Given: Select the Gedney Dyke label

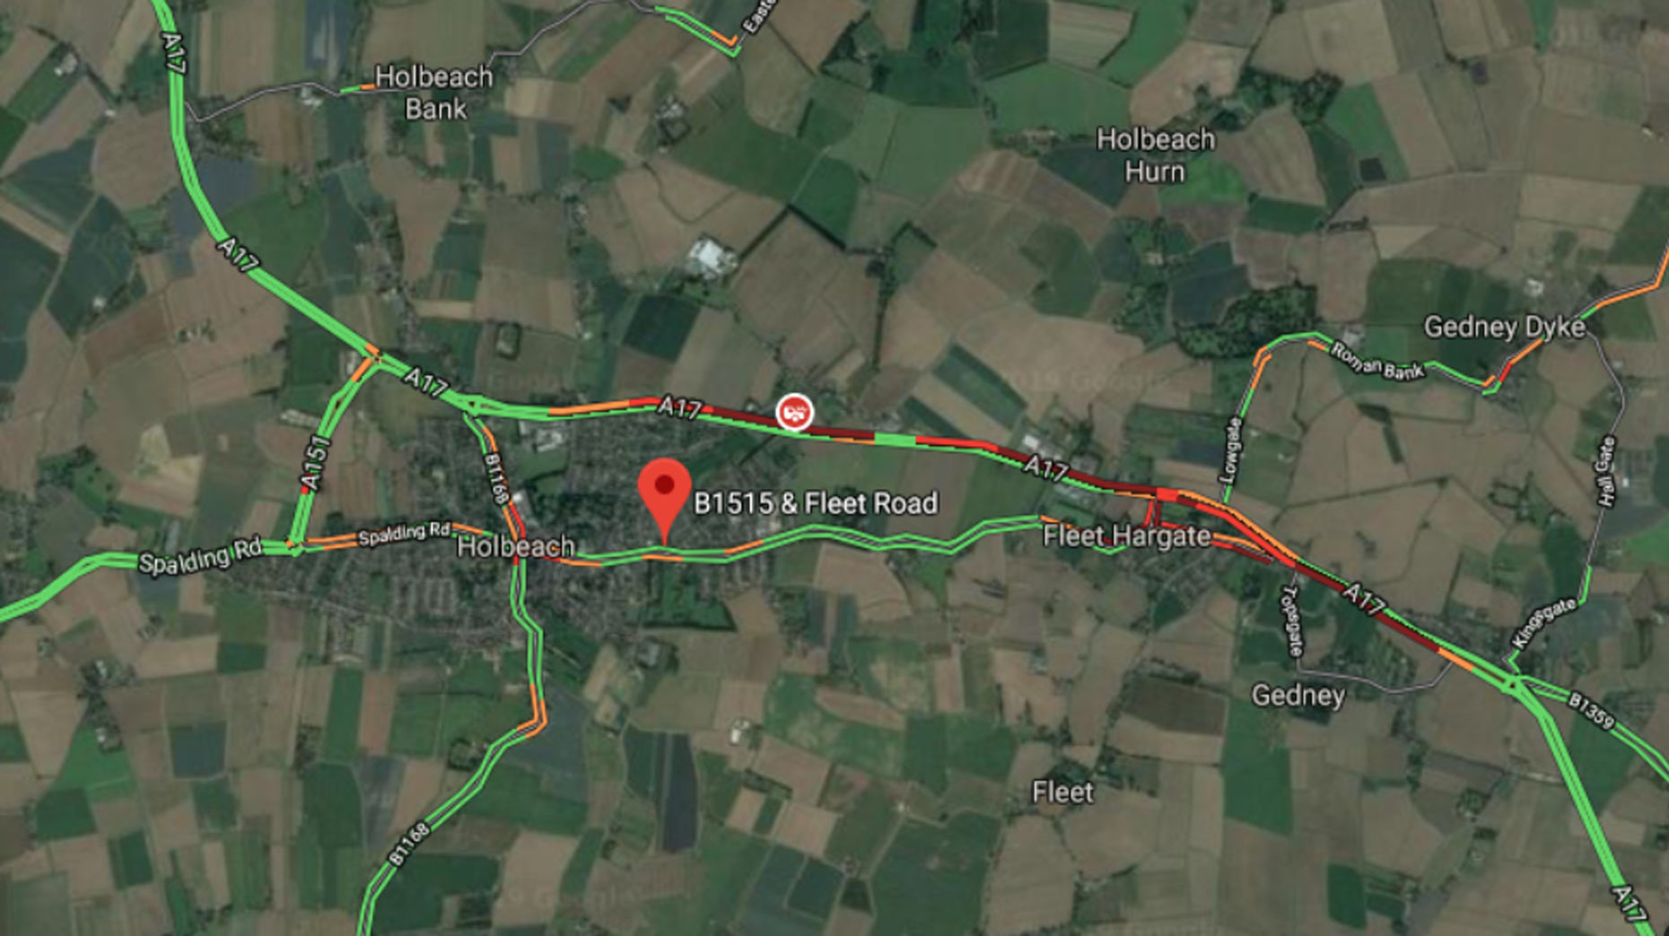Looking at the screenshot, I should [1505, 328].
